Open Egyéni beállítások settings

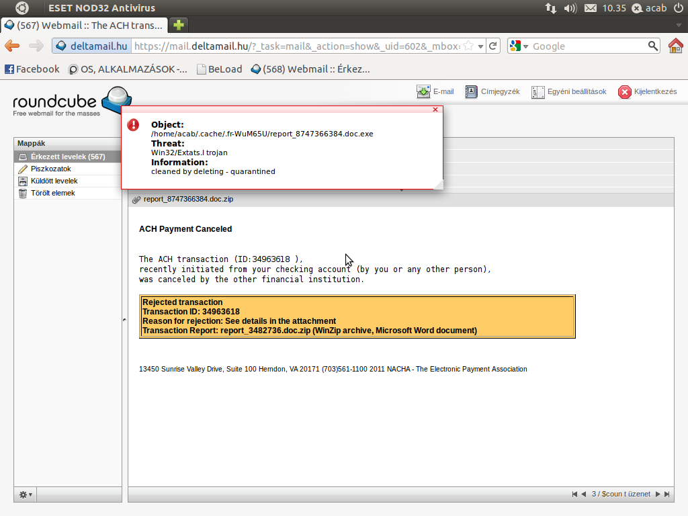pyautogui.click(x=568, y=91)
